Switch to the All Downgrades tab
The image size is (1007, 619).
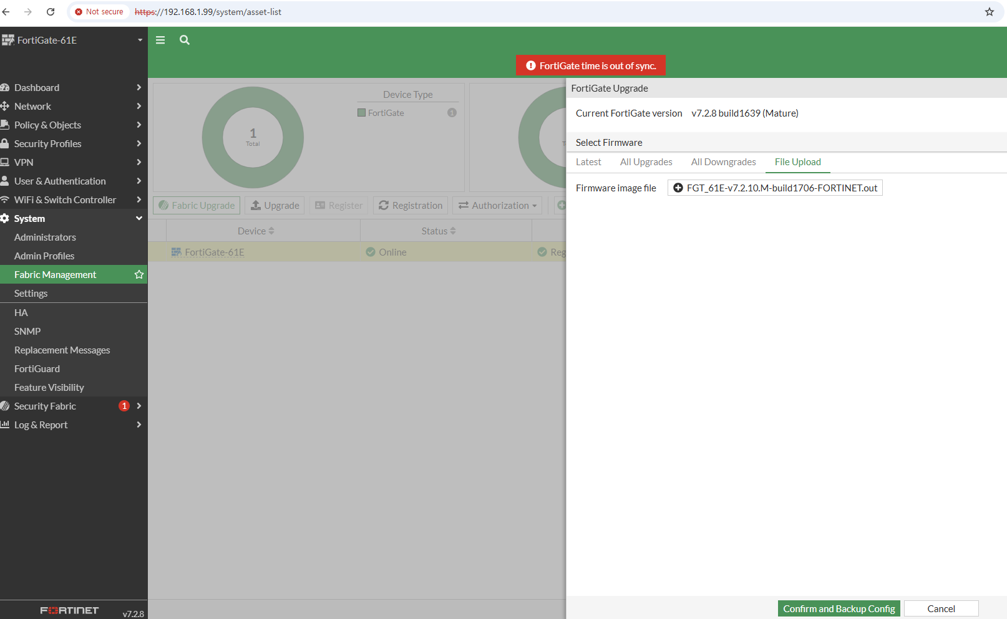(x=724, y=162)
